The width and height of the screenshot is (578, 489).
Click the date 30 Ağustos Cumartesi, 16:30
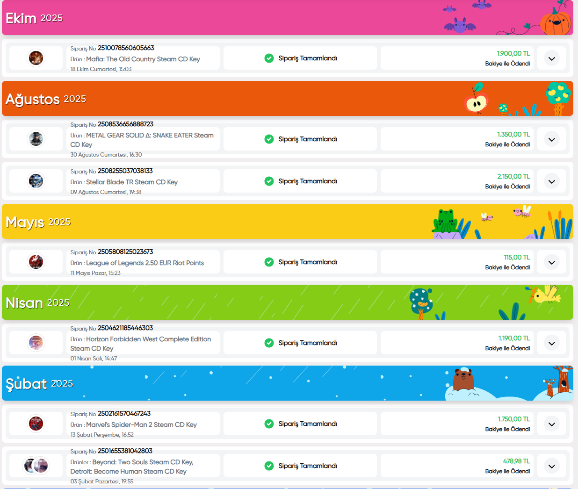[106, 155]
